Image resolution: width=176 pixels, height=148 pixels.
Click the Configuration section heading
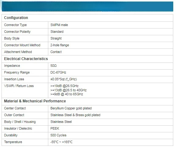pos(16,18)
